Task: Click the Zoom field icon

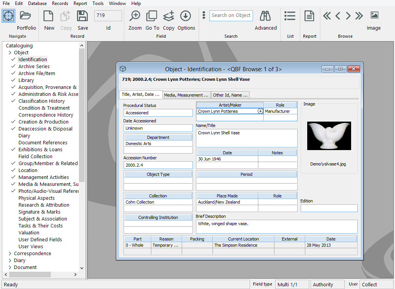Action: click(135, 16)
